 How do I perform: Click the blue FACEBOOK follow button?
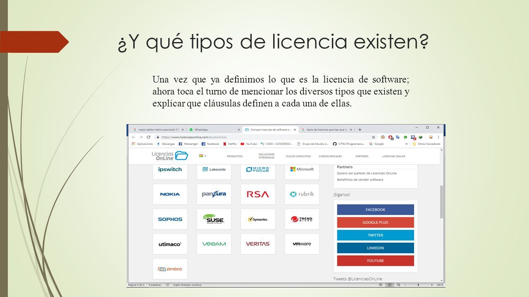click(375, 210)
